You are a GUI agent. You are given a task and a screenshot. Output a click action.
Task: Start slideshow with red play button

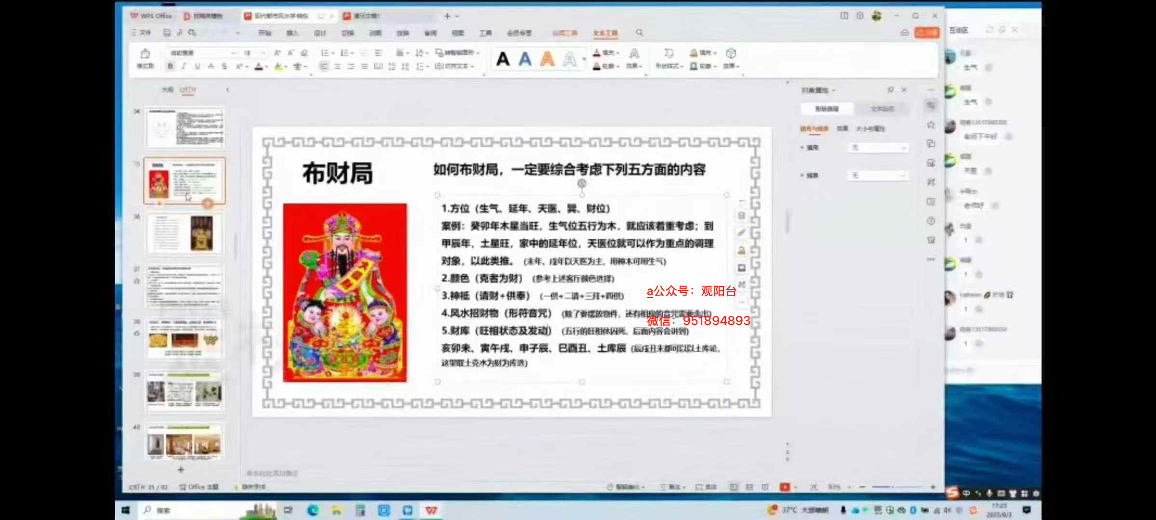click(785, 487)
